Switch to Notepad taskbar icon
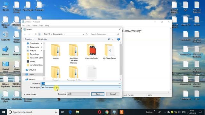 pos(114,112)
